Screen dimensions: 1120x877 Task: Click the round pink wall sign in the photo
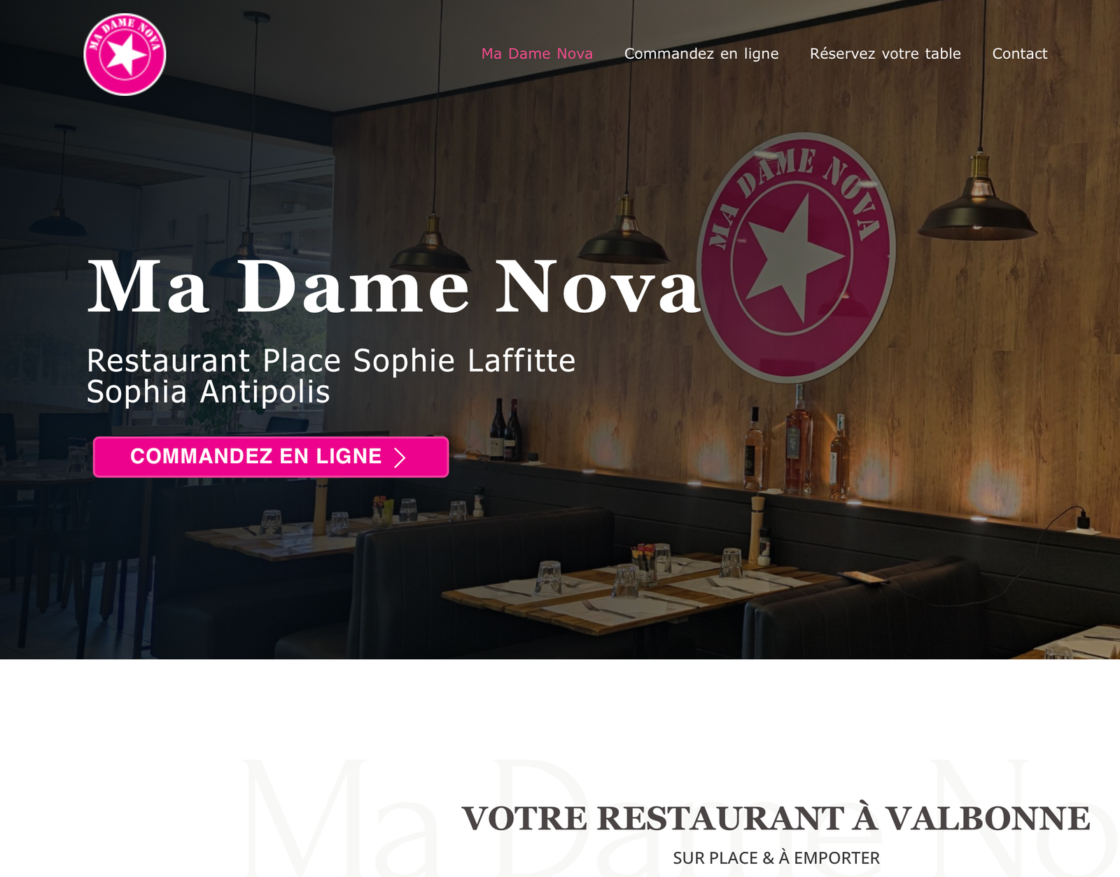(796, 257)
